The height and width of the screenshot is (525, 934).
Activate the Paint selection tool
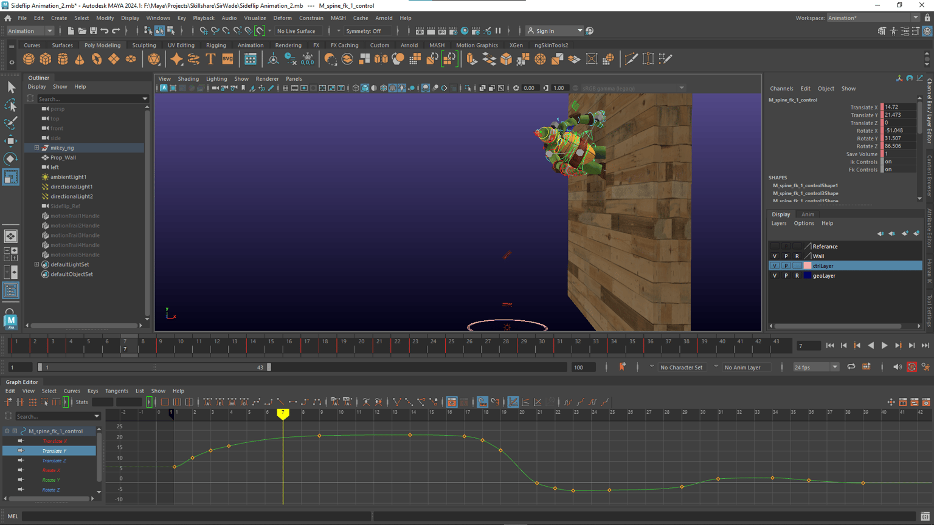pyautogui.click(x=11, y=123)
